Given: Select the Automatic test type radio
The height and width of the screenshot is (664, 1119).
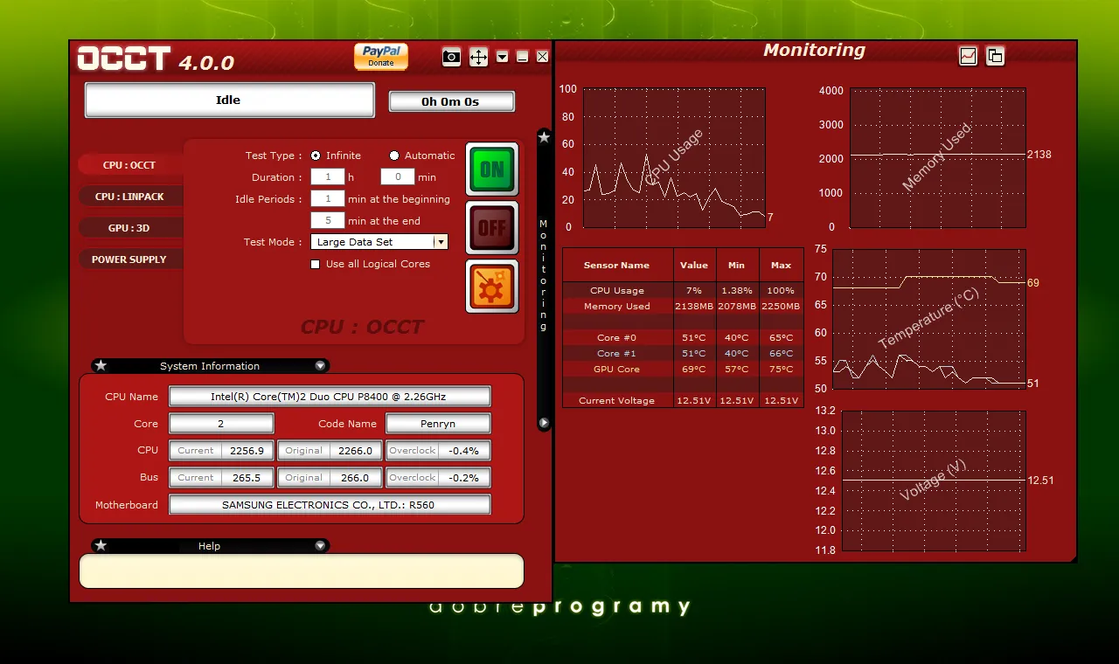Looking at the screenshot, I should [x=394, y=156].
